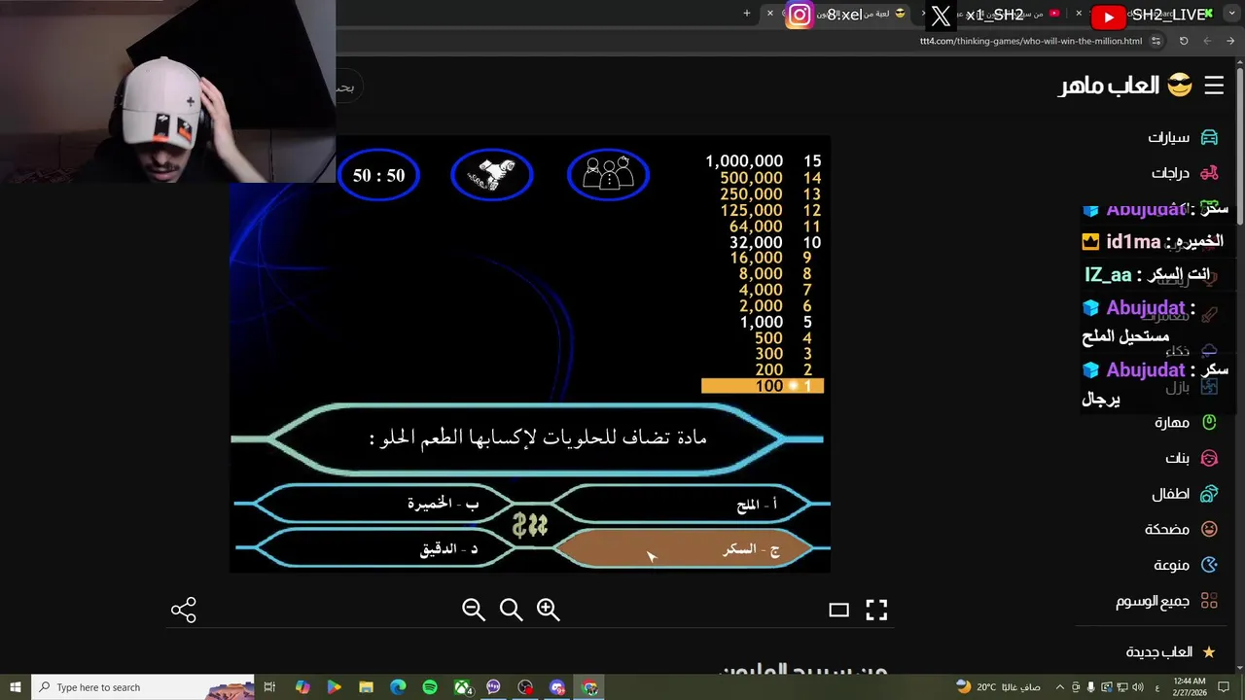The height and width of the screenshot is (700, 1245).
Task: Click the اطفال kids icon
Action: coord(1209,494)
